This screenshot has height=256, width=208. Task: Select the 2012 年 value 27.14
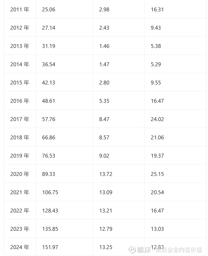coord(49,28)
